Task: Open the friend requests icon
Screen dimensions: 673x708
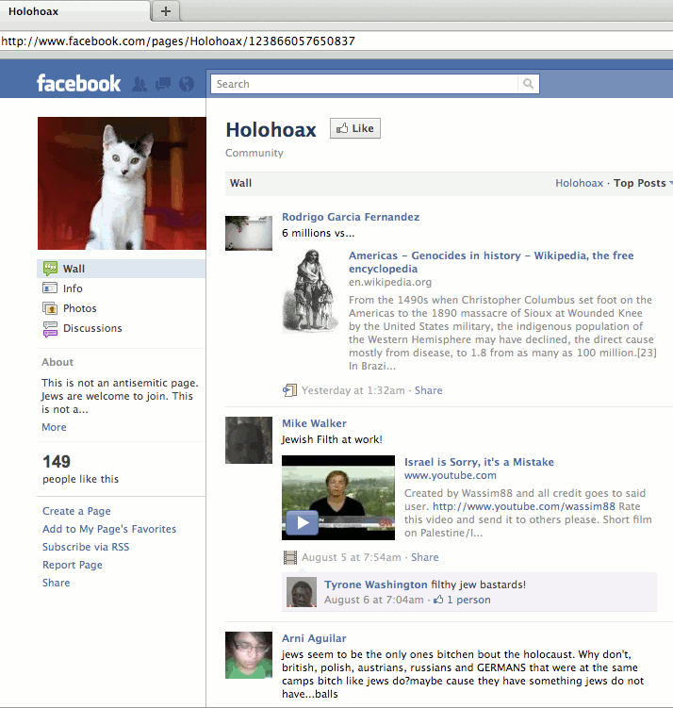Action: tap(140, 84)
